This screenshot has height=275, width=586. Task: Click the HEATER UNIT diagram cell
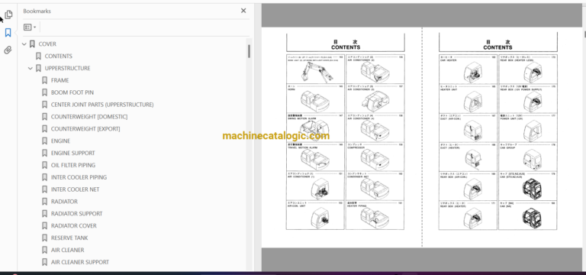[x=468, y=99]
